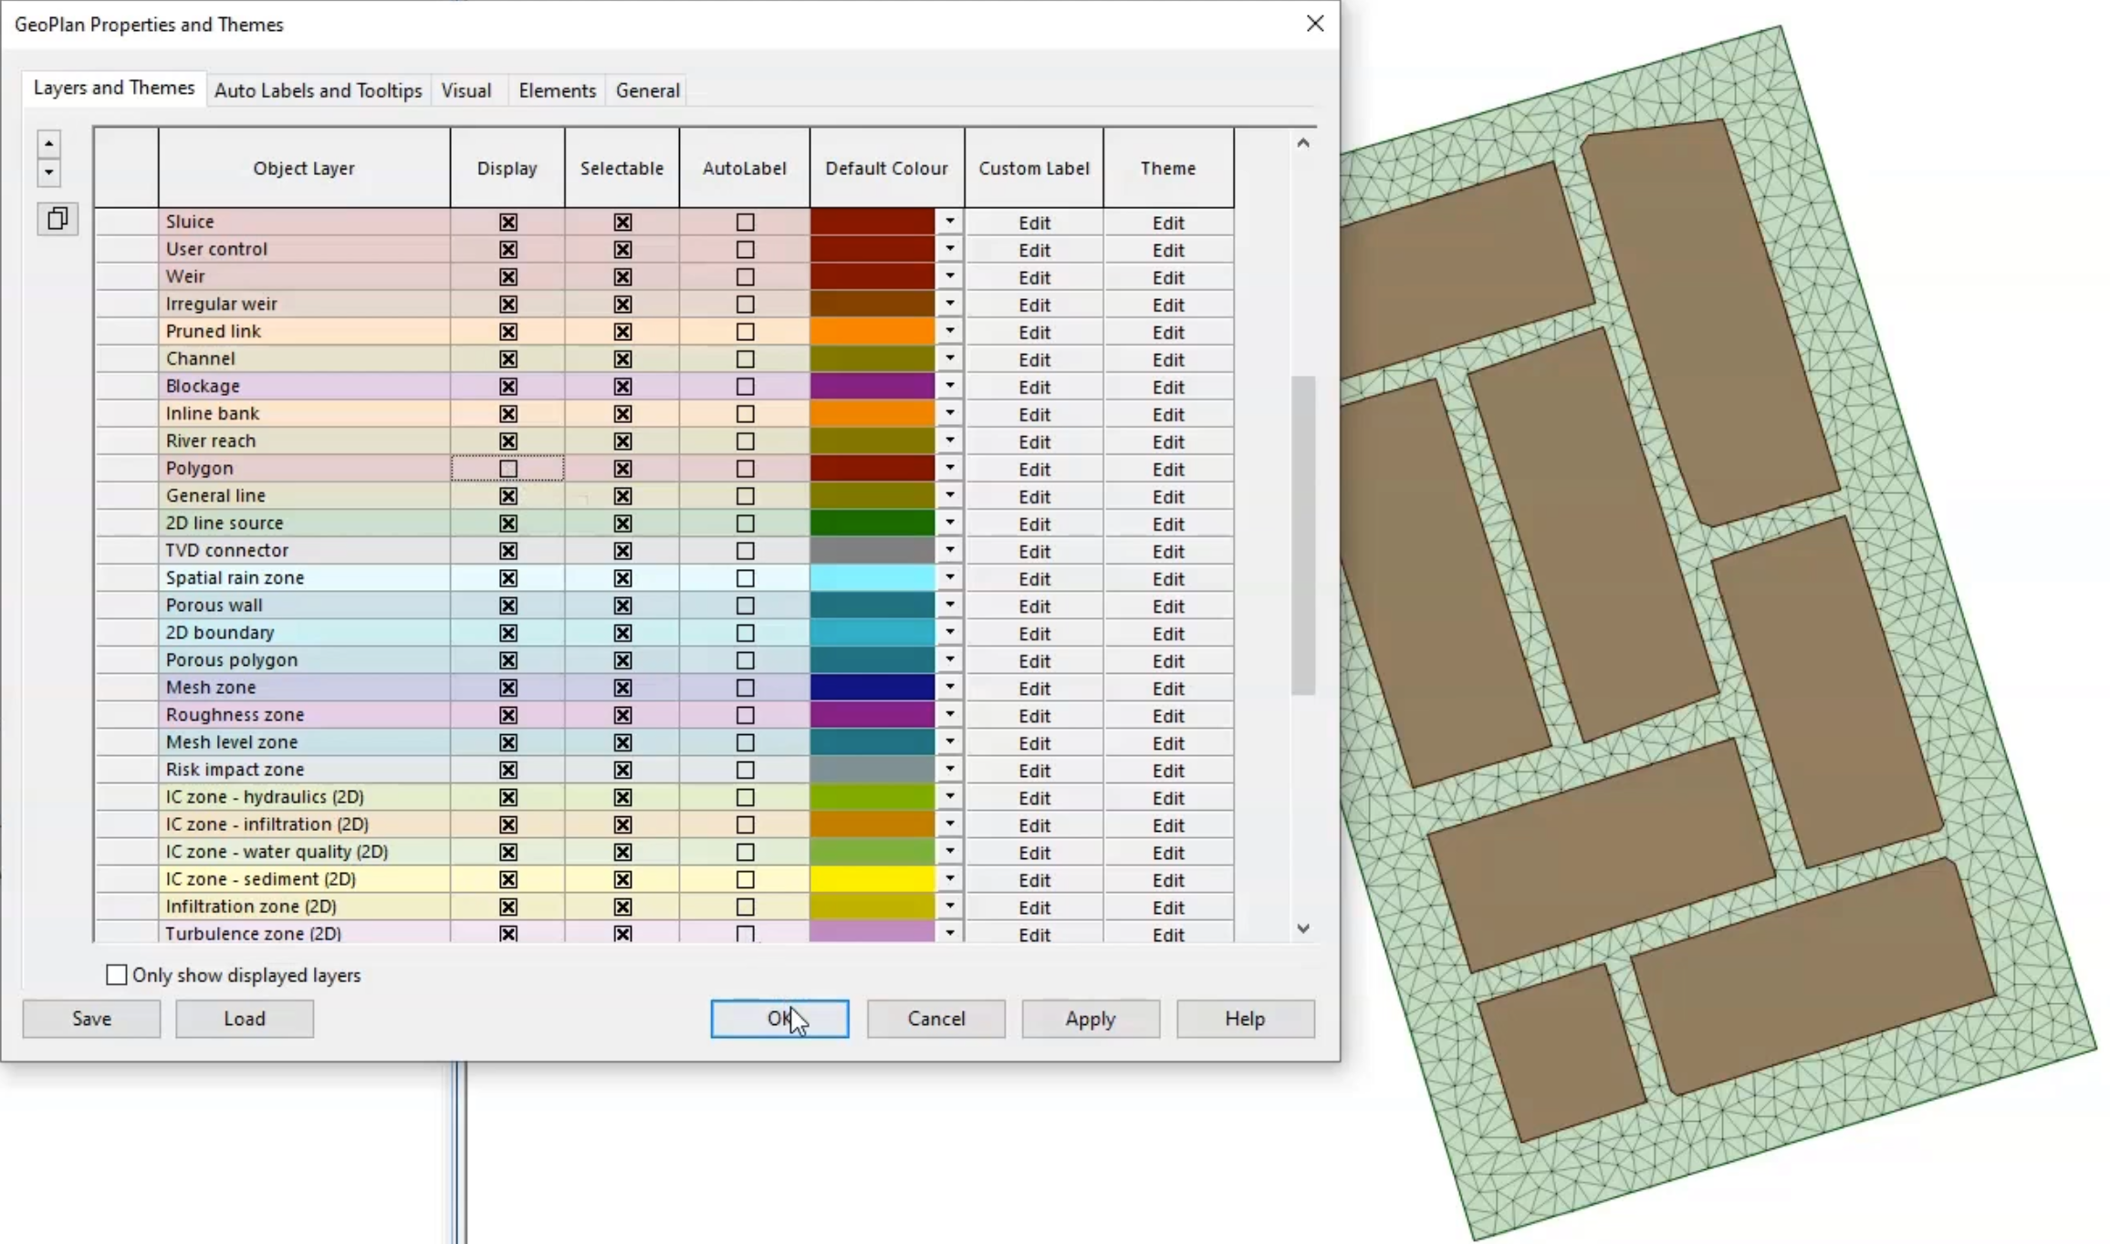2110x1244 pixels.
Task: Edit Theme for Roughness zone layer
Action: [x=1168, y=715]
